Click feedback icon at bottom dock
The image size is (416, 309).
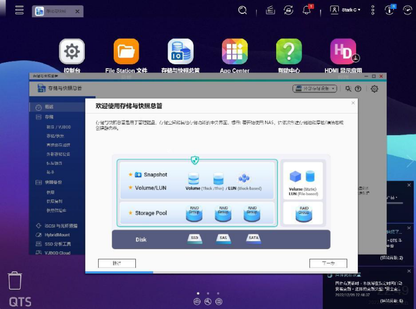tap(219, 302)
